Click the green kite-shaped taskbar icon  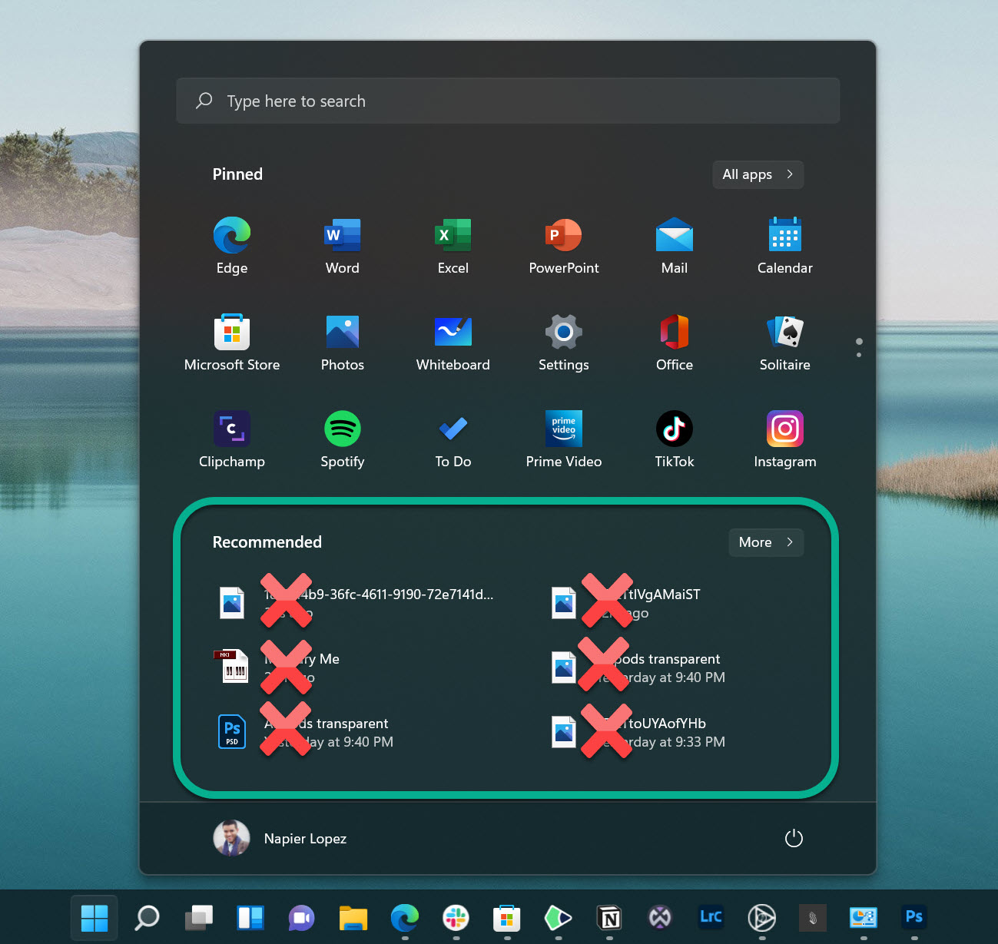[559, 917]
